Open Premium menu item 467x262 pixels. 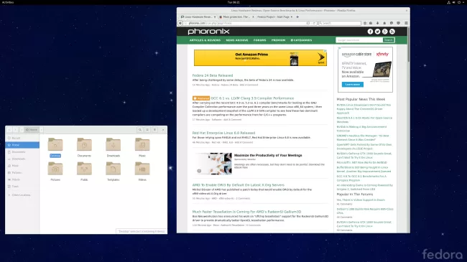[x=278, y=40]
